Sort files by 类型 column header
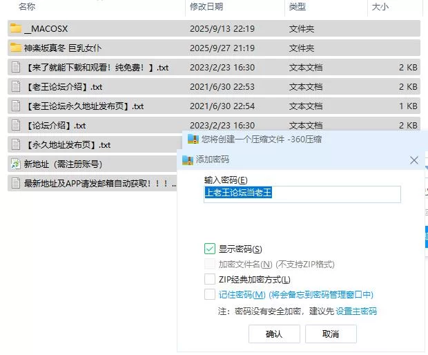428x355 pixels. point(298,6)
